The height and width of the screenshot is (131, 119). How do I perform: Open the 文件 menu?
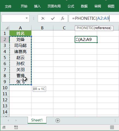(8, 6)
